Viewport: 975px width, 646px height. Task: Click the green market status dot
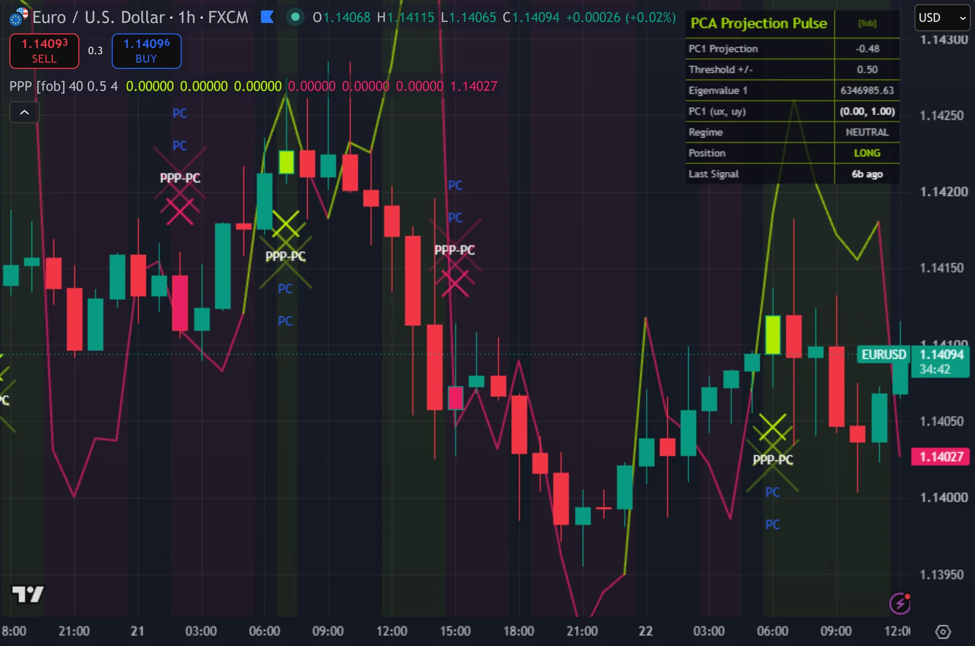click(295, 17)
